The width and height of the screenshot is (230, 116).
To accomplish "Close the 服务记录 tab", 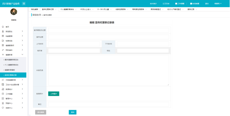I will [x=196, y=9].
